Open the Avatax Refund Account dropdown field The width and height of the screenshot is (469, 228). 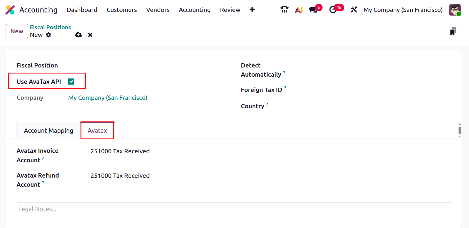120,176
